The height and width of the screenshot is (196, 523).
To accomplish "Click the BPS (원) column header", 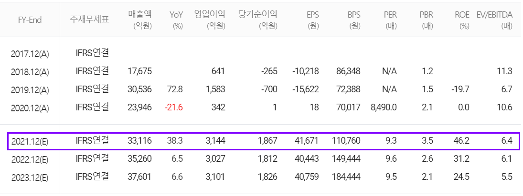I will 354,20.
